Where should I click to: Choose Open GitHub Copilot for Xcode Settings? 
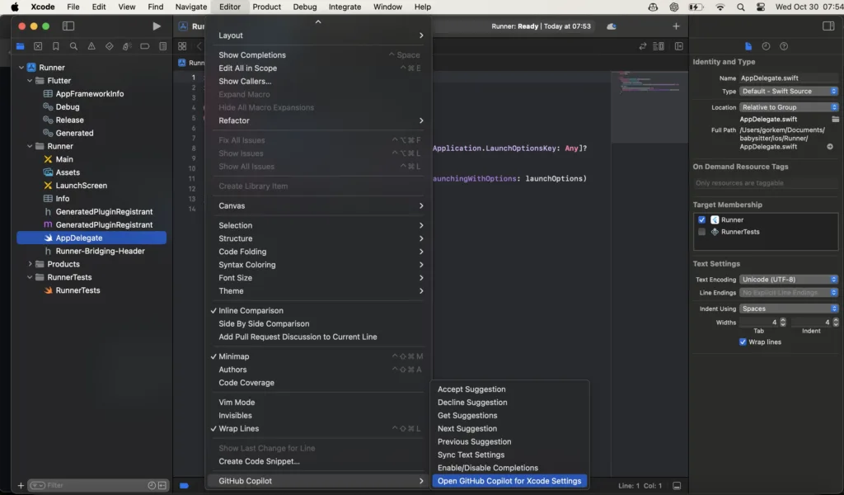tap(509, 481)
